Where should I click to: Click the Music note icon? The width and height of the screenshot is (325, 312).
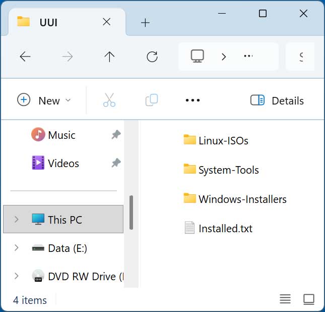pyautogui.click(x=38, y=134)
